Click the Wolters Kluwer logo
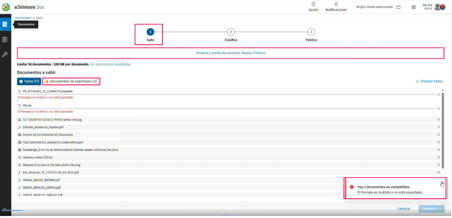Screen dimensions: 452x218 tap(6, 7)
